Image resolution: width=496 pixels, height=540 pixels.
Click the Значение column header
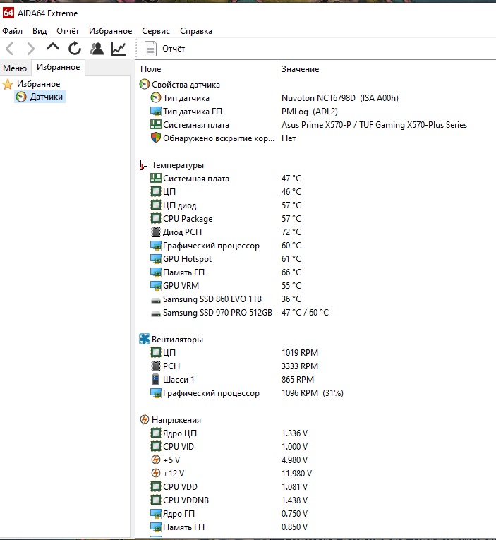coord(300,69)
